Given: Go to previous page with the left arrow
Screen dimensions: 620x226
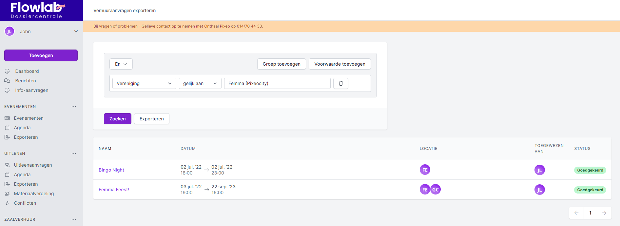Looking at the screenshot, I should point(576,213).
